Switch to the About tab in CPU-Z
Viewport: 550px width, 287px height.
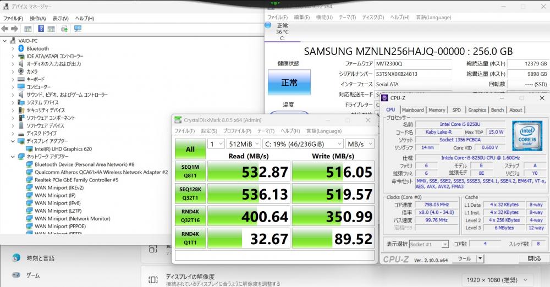point(516,110)
